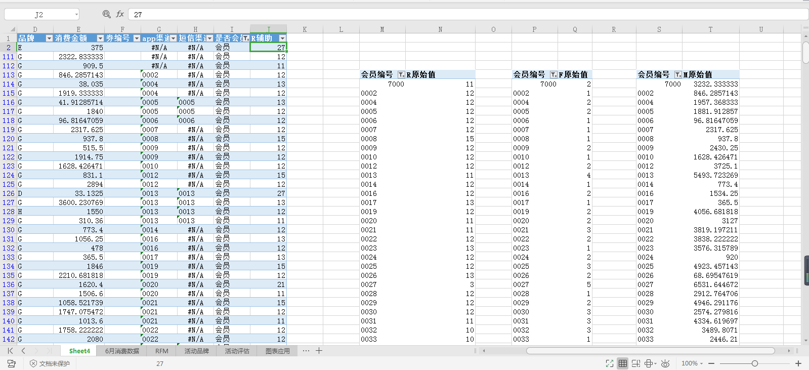Click the value 3232.333333 in M pivot
This screenshot has width=809, height=370.
point(710,84)
